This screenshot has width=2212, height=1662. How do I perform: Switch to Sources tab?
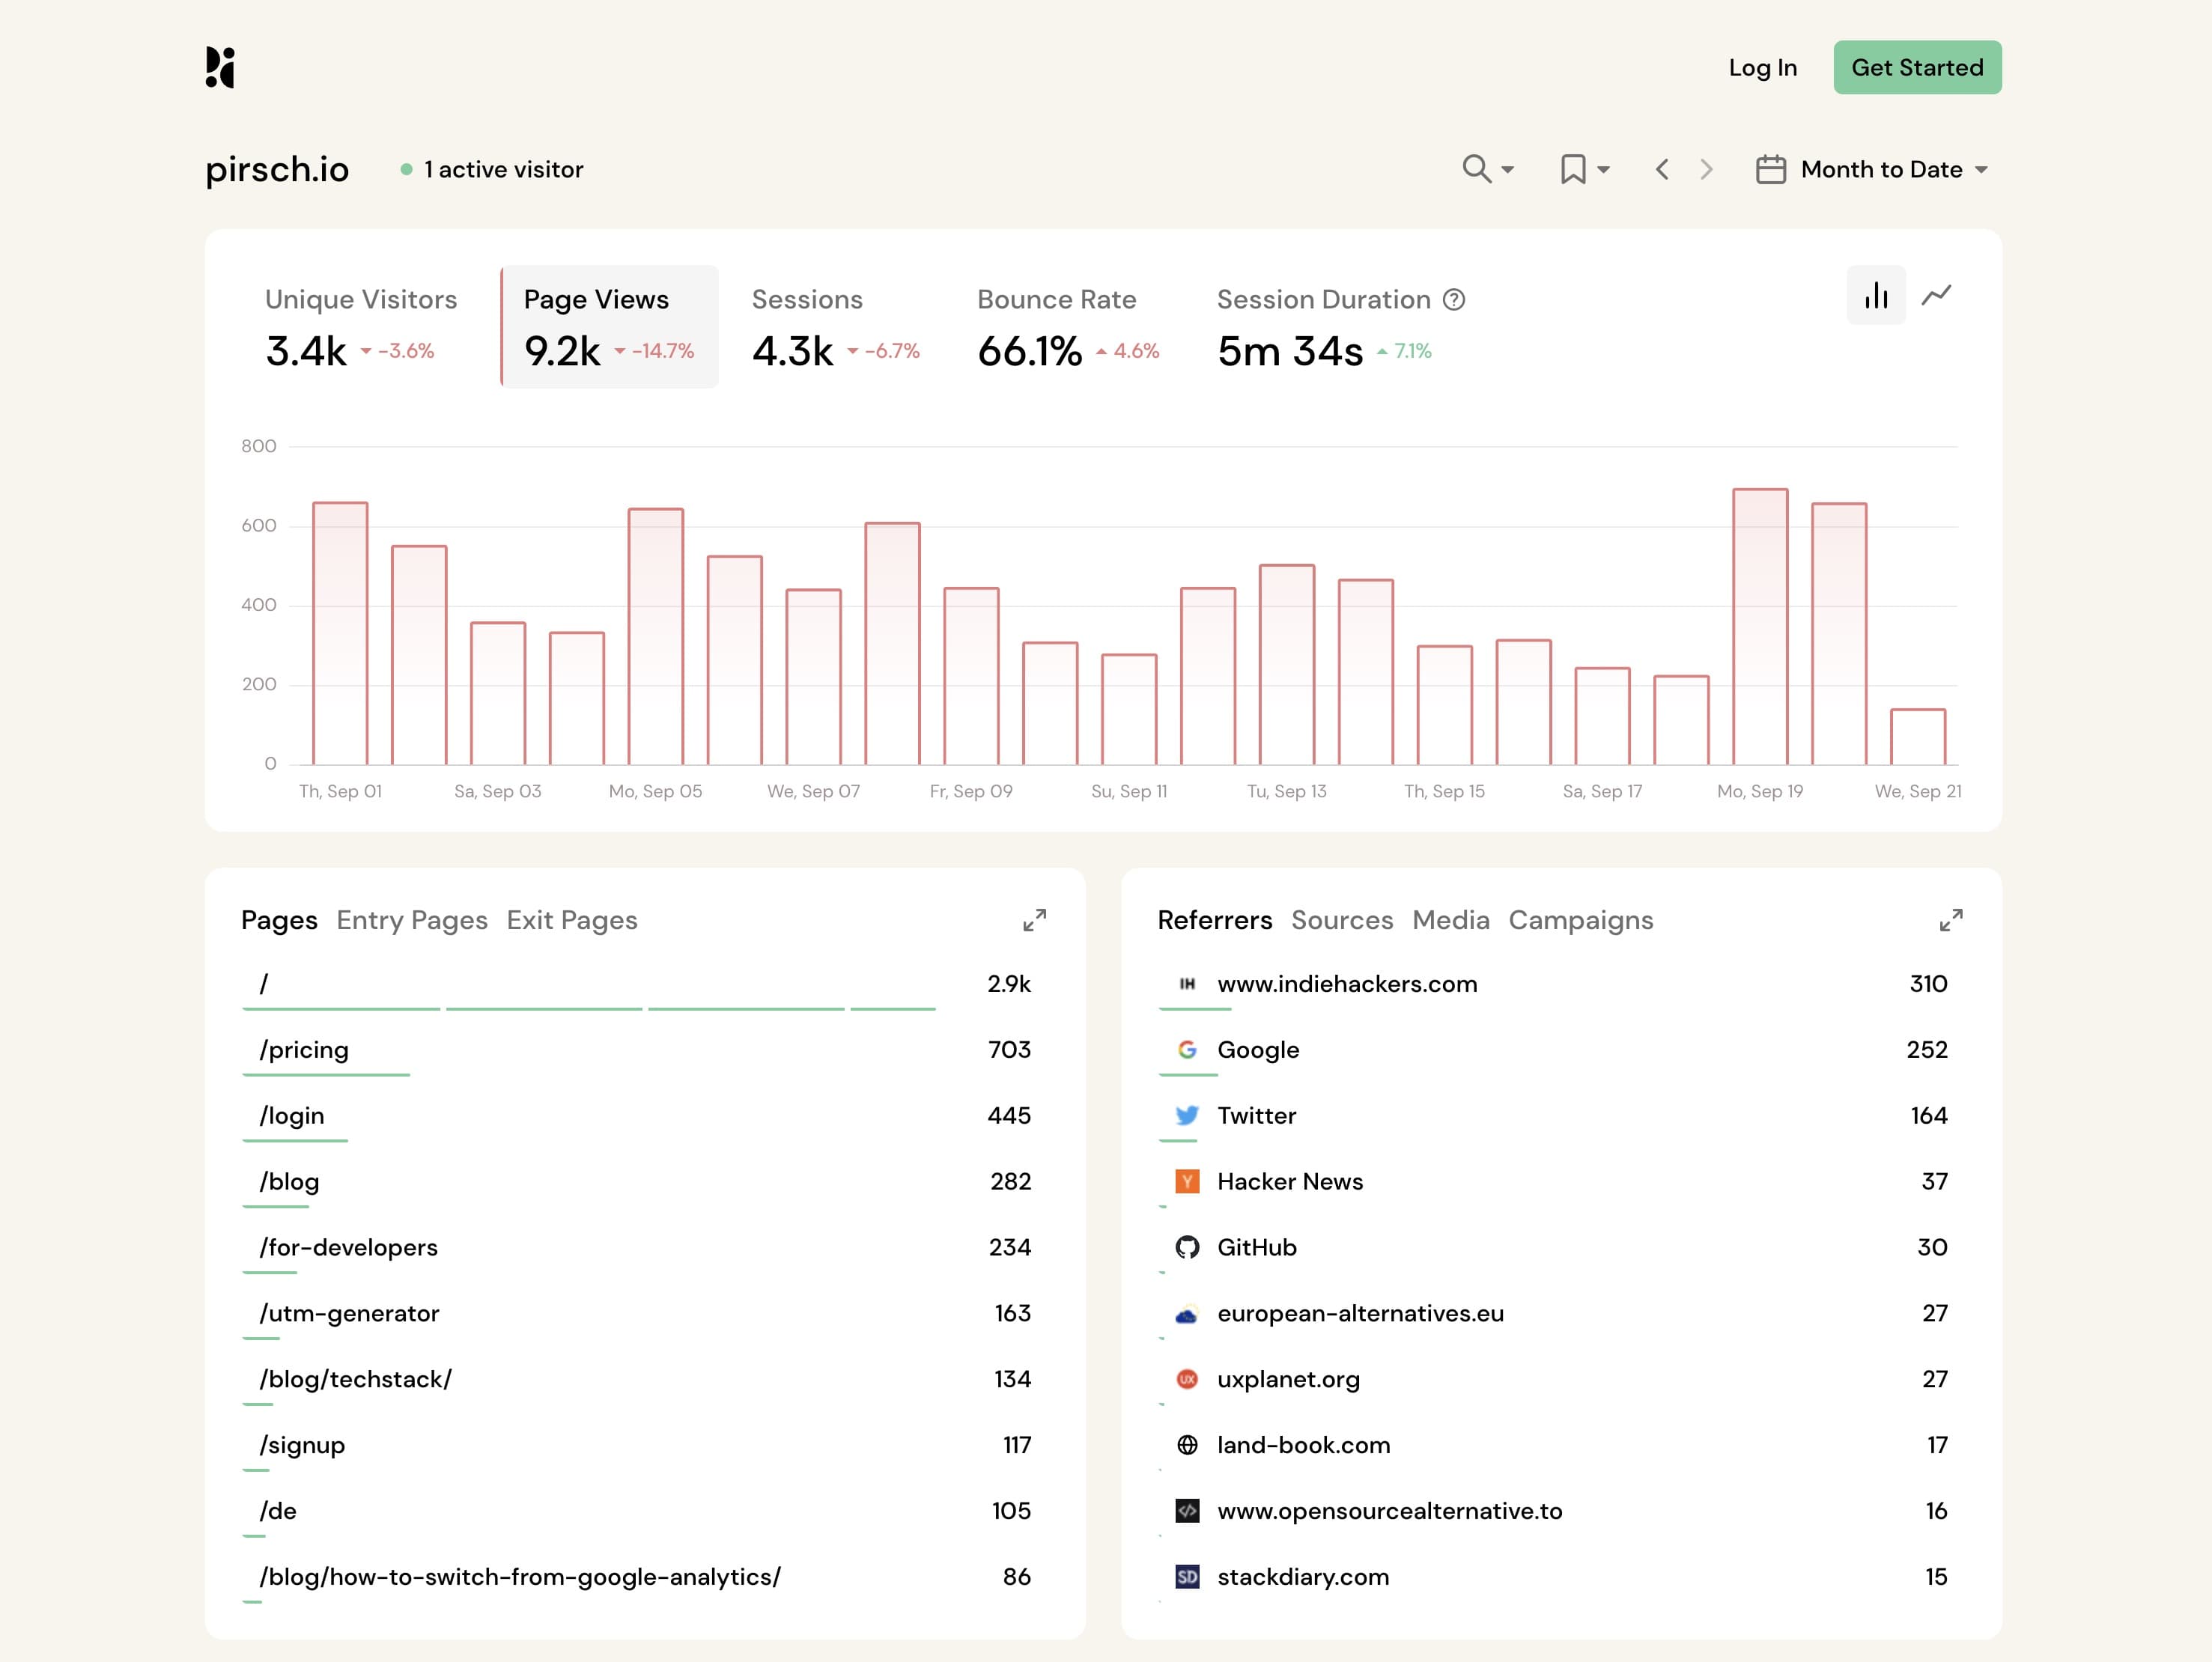(x=1342, y=920)
